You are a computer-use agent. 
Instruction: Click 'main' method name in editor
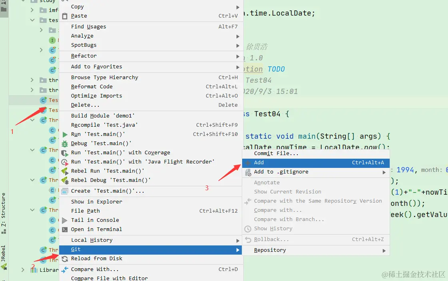[307, 136]
